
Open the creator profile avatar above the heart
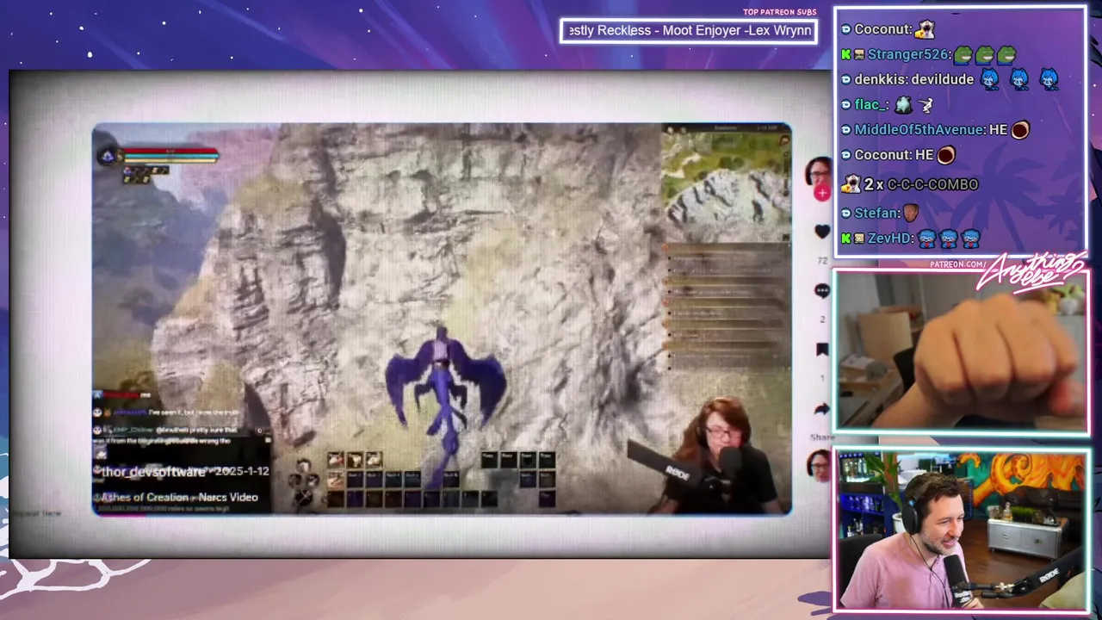coord(818,171)
